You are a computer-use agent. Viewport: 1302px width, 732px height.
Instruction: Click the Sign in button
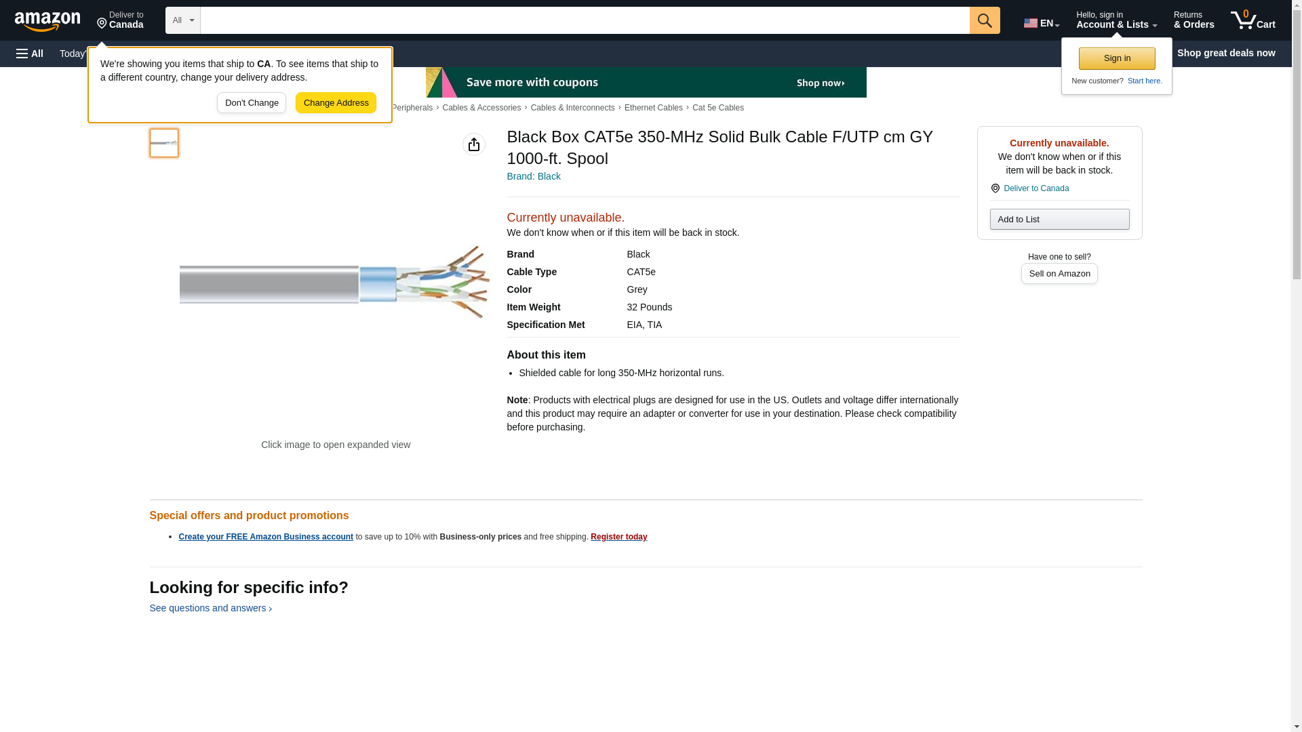(1117, 58)
